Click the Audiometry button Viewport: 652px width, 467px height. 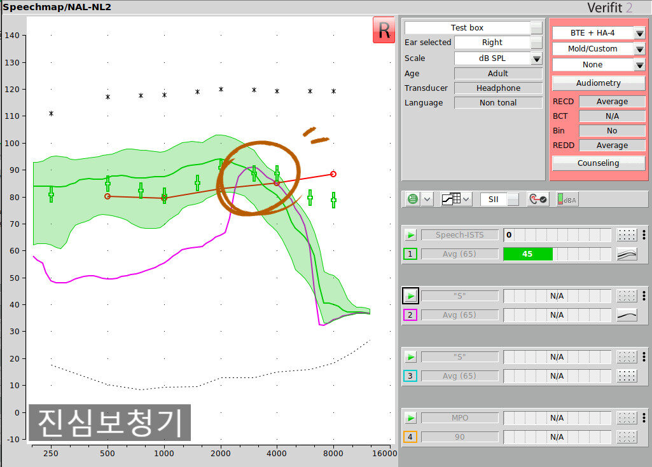click(598, 83)
